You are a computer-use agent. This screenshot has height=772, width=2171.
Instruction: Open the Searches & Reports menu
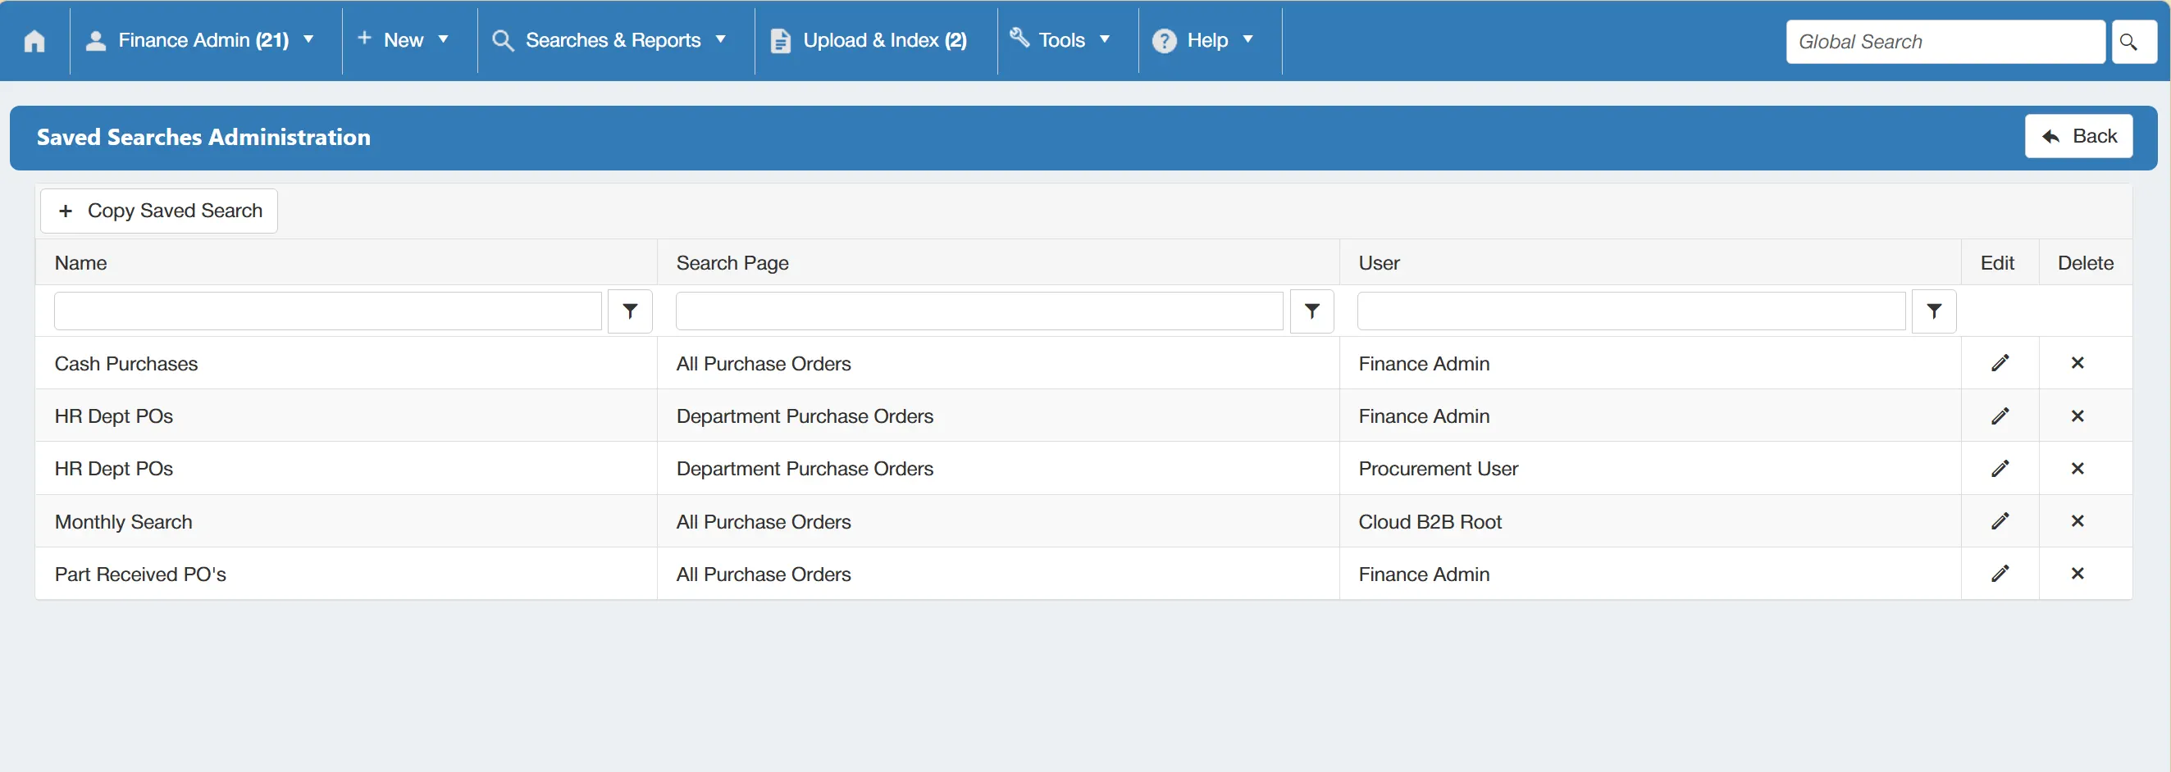click(x=609, y=40)
